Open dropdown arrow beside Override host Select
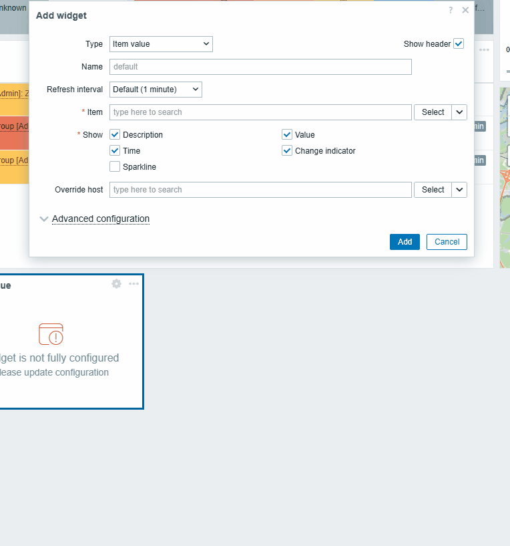 pyautogui.click(x=459, y=190)
